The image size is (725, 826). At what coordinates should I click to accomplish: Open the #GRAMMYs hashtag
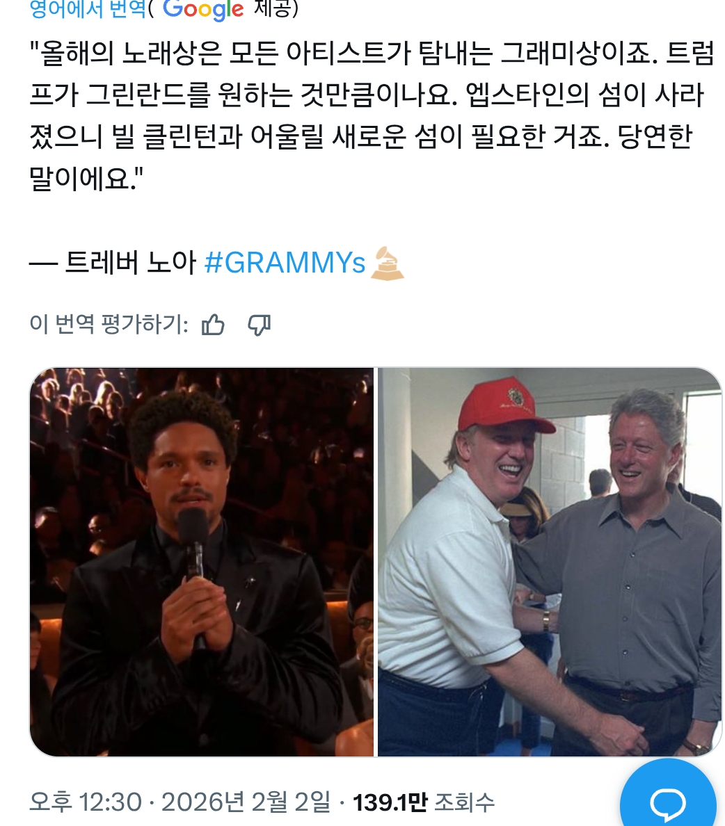click(284, 262)
